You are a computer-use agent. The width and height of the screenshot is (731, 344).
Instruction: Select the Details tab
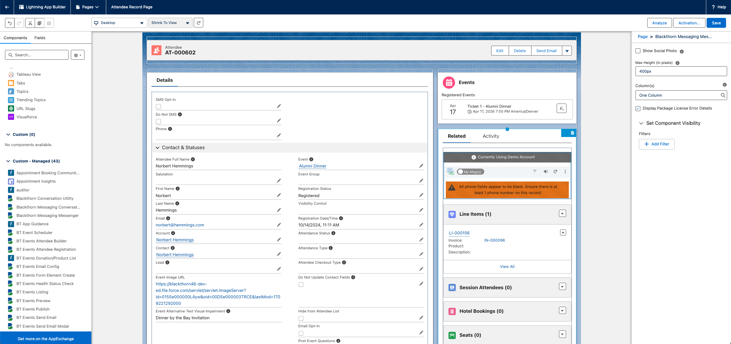tap(164, 80)
